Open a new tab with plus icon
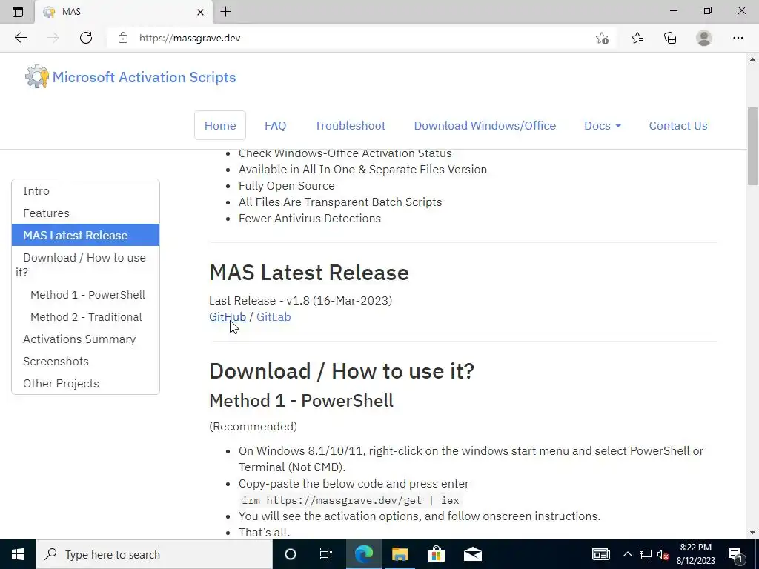 point(225,12)
